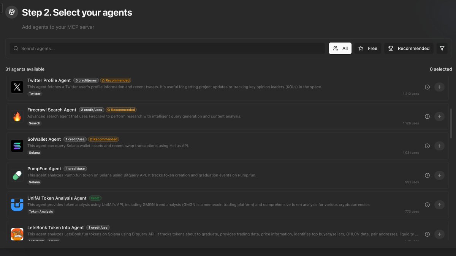Click the Twitter tag chip
This screenshot has width=456, height=256.
[x=35, y=94]
